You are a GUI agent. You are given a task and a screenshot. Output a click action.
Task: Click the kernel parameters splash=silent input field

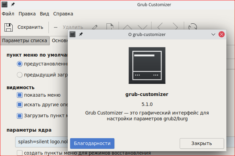(x=42, y=142)
